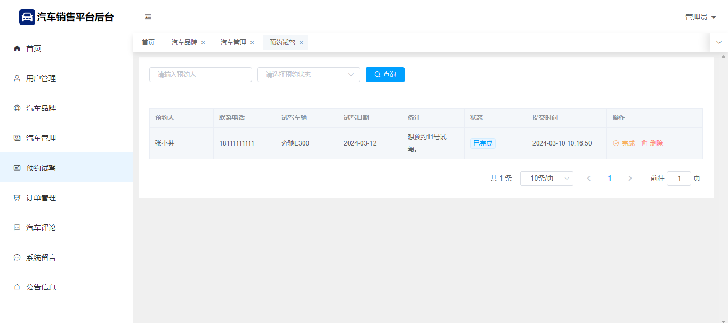Click the 查询 search button
Screen dimensions: 728x323
(x=385, y=75)
